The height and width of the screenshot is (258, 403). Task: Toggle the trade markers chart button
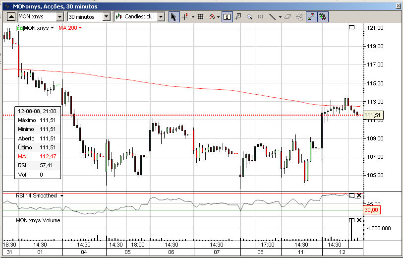point(323,17)
